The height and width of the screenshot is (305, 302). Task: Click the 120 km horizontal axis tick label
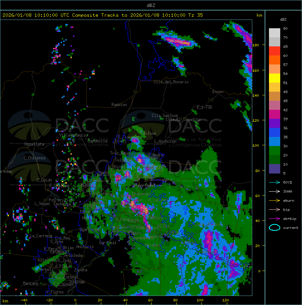225,300
